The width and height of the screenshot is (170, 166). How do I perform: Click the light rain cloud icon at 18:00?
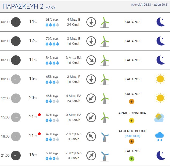pos(160,136)
